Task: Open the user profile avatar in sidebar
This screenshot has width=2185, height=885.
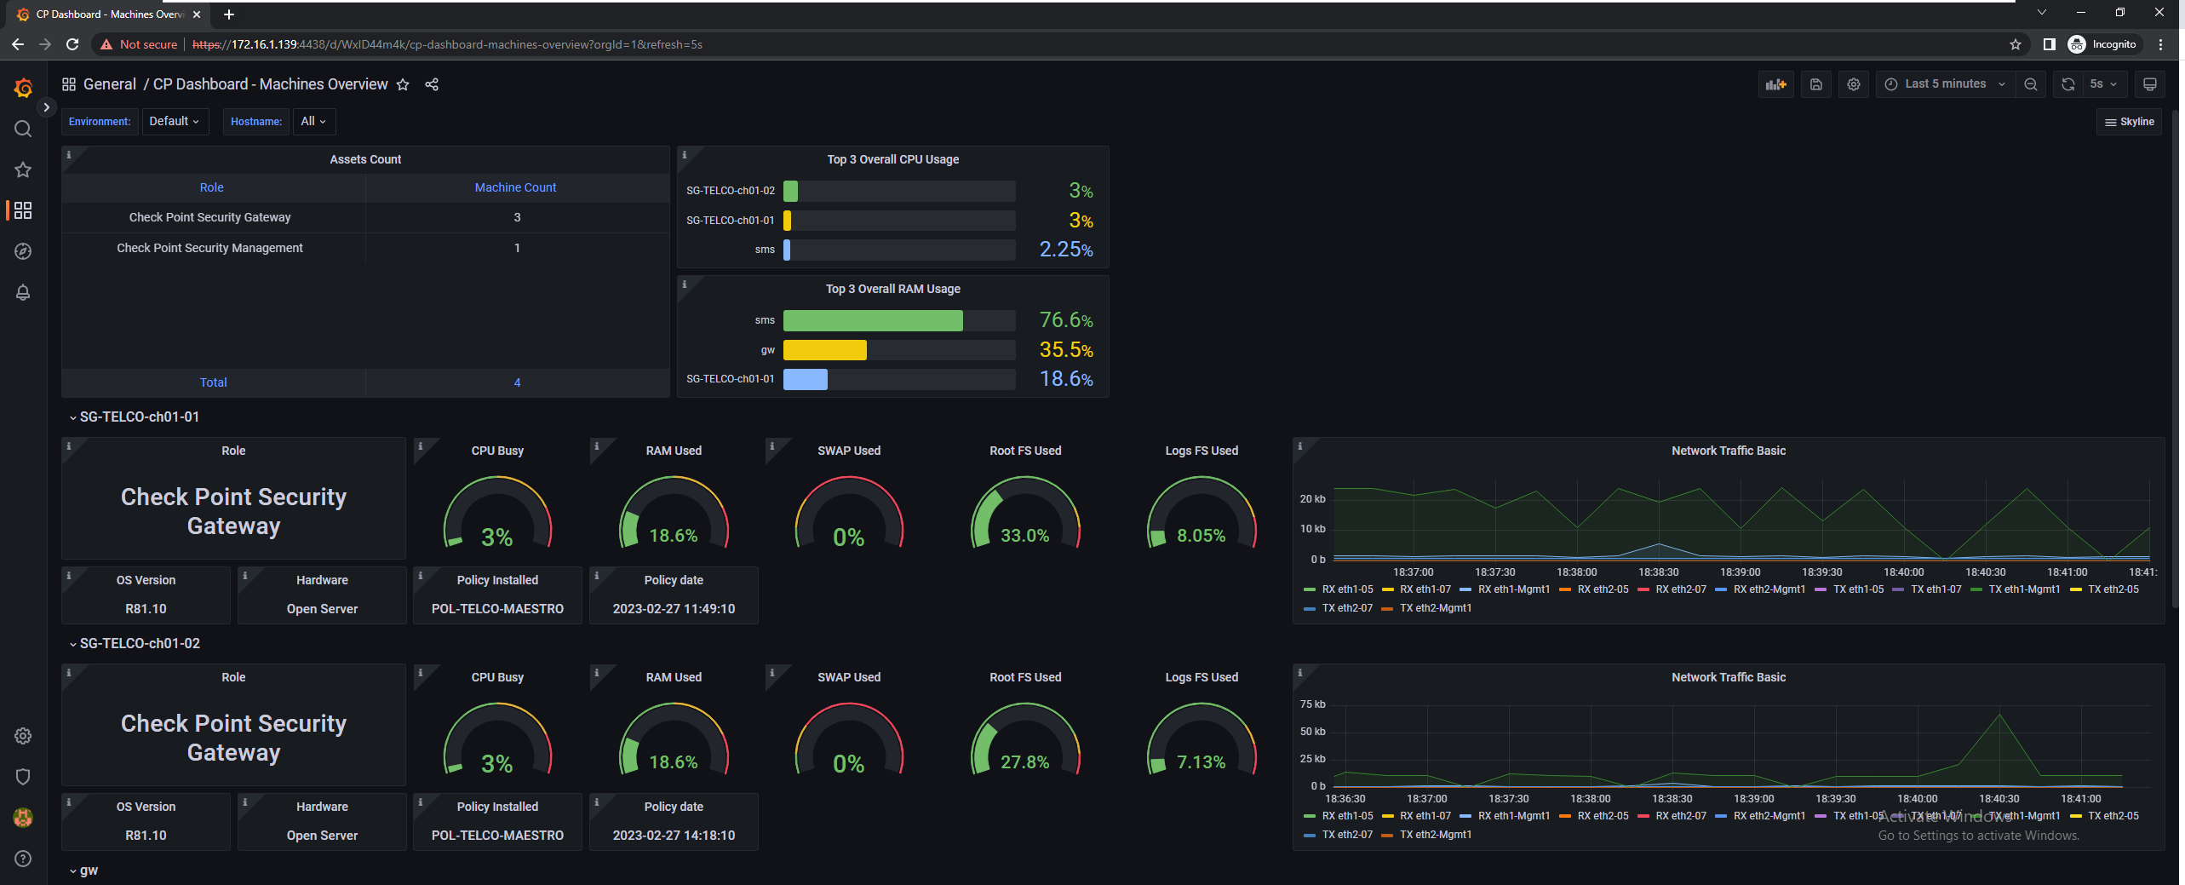Action: point(23,818)
